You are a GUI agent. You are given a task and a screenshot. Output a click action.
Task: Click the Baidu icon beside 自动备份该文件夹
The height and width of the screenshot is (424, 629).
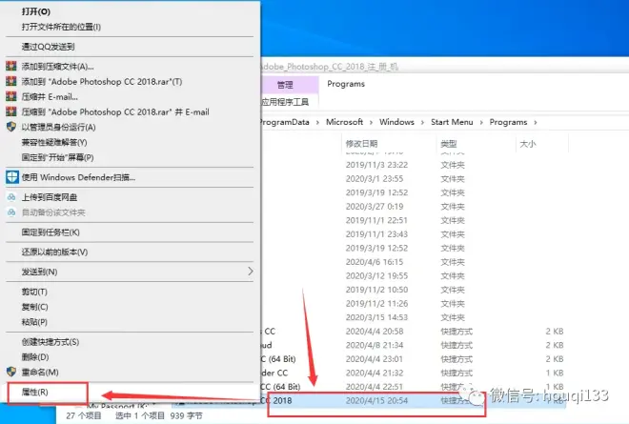coord(11,212)
